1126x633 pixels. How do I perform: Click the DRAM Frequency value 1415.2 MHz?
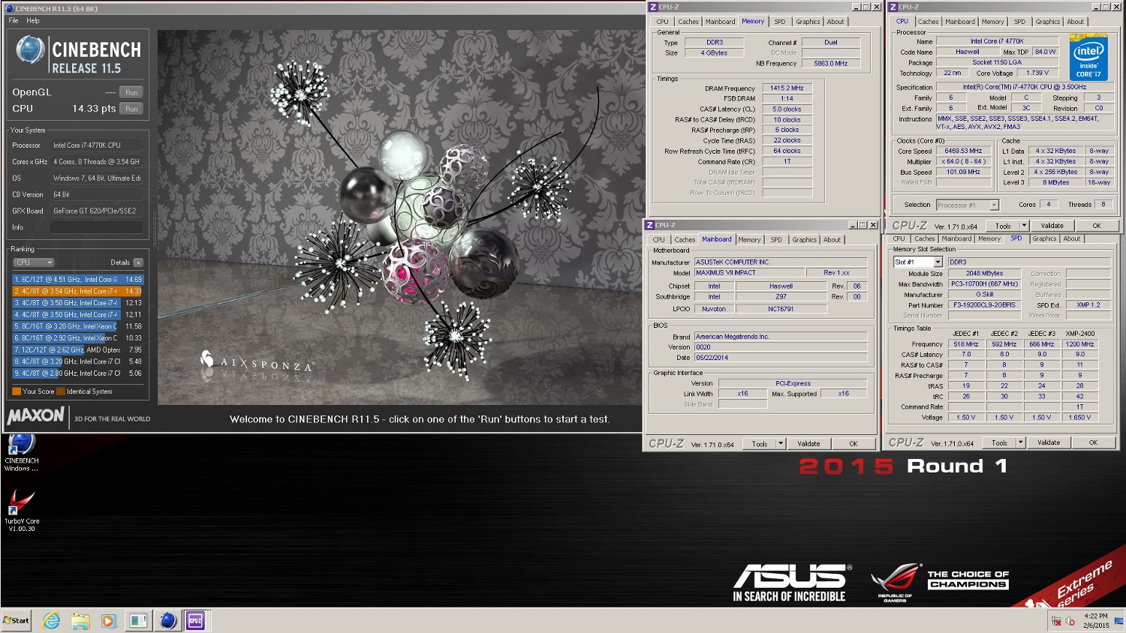point(787,88)
